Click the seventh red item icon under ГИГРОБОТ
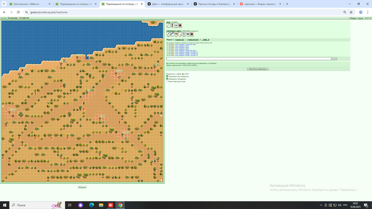The width and height of the screenshot is (372, 209). pos(192,34)
